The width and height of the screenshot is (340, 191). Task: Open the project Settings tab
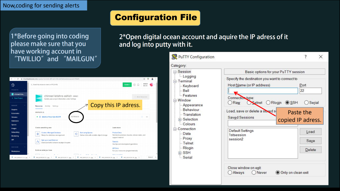[56, 106]
